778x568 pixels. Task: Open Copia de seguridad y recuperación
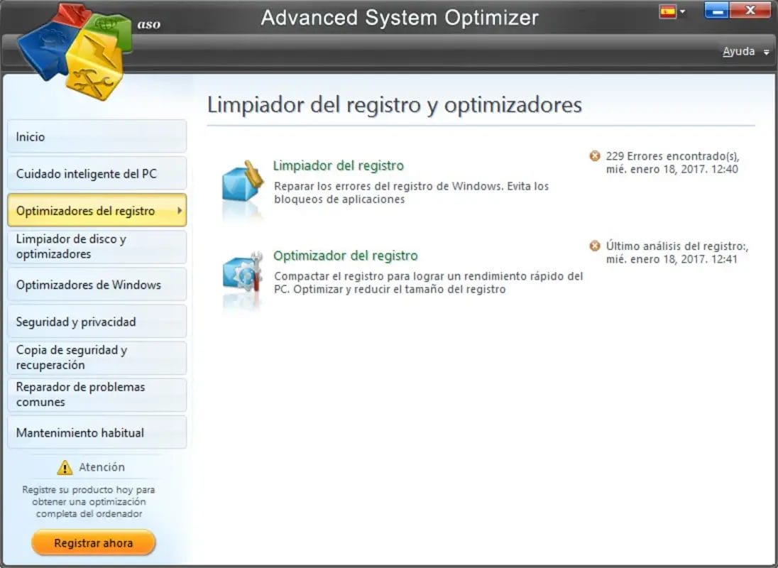tap(97, 358)
